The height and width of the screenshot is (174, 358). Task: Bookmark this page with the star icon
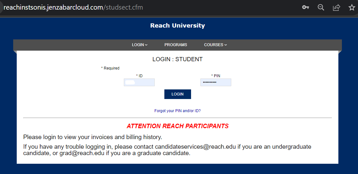[x=352, y=7]
